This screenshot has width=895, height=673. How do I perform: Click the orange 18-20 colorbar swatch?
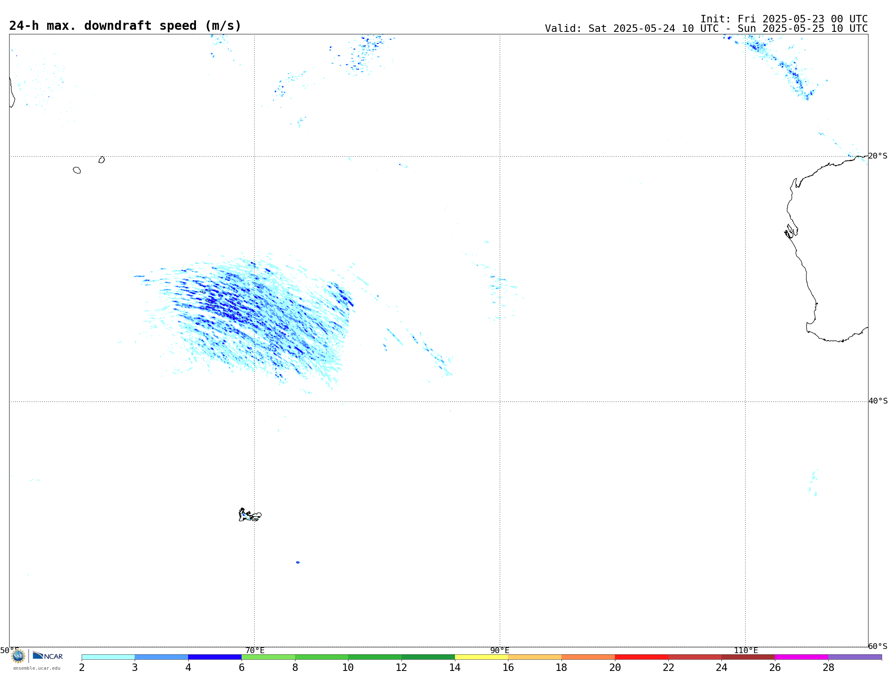588,657
